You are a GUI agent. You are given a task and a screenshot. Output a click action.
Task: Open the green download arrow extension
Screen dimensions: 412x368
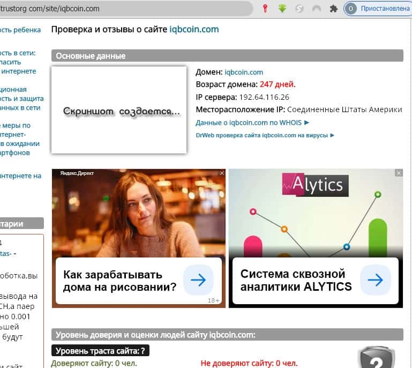[x=282, y=9]
